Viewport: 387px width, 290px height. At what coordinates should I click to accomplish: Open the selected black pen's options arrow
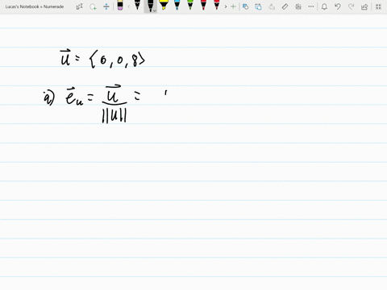tap(155, 10)
